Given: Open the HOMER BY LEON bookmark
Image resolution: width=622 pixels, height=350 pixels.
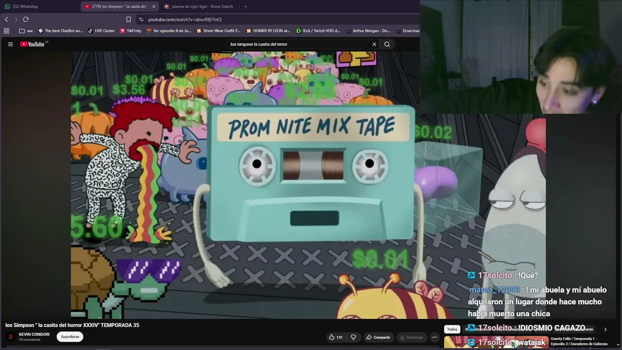Looking at the screenshot, I should [x=268, y=31].
